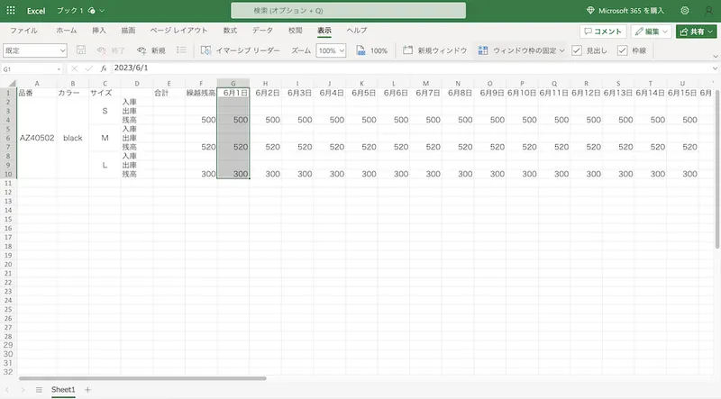This screenshot has width=721, height=399.
Task: Confirm the formula entry checkmark
Action: [89, 68]
